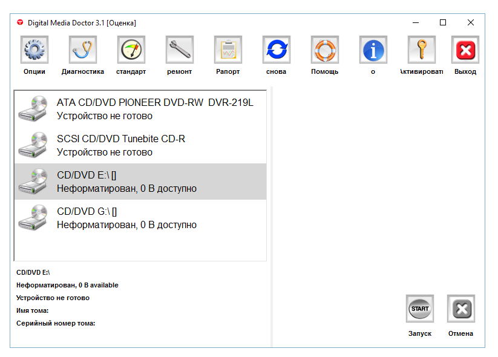This screenshot has width=498, height=357.
Task: Click the ремонт wrench icon
Action: pos(180,50)
